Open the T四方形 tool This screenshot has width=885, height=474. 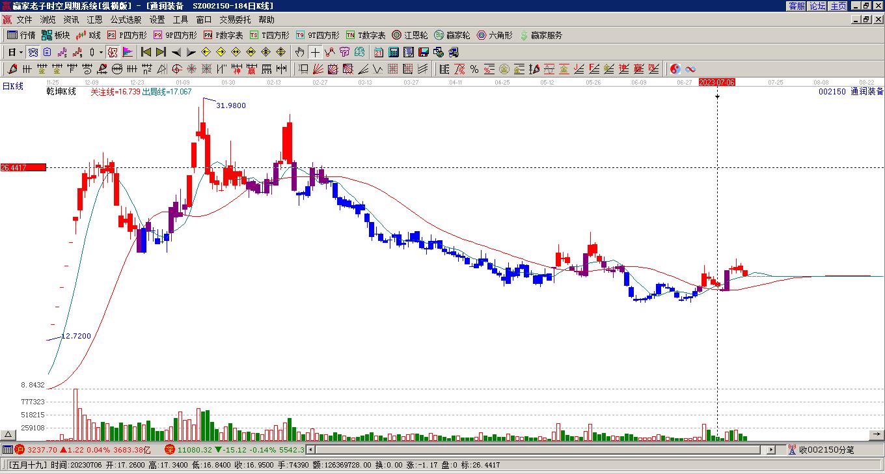pos(269,35)
